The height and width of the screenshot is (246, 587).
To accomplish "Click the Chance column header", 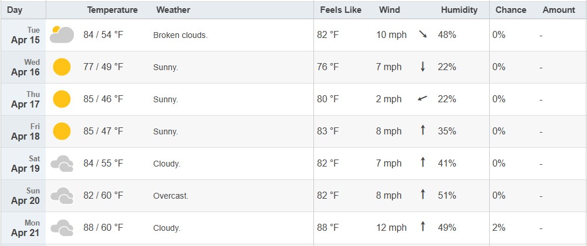I will click(511, 10).
